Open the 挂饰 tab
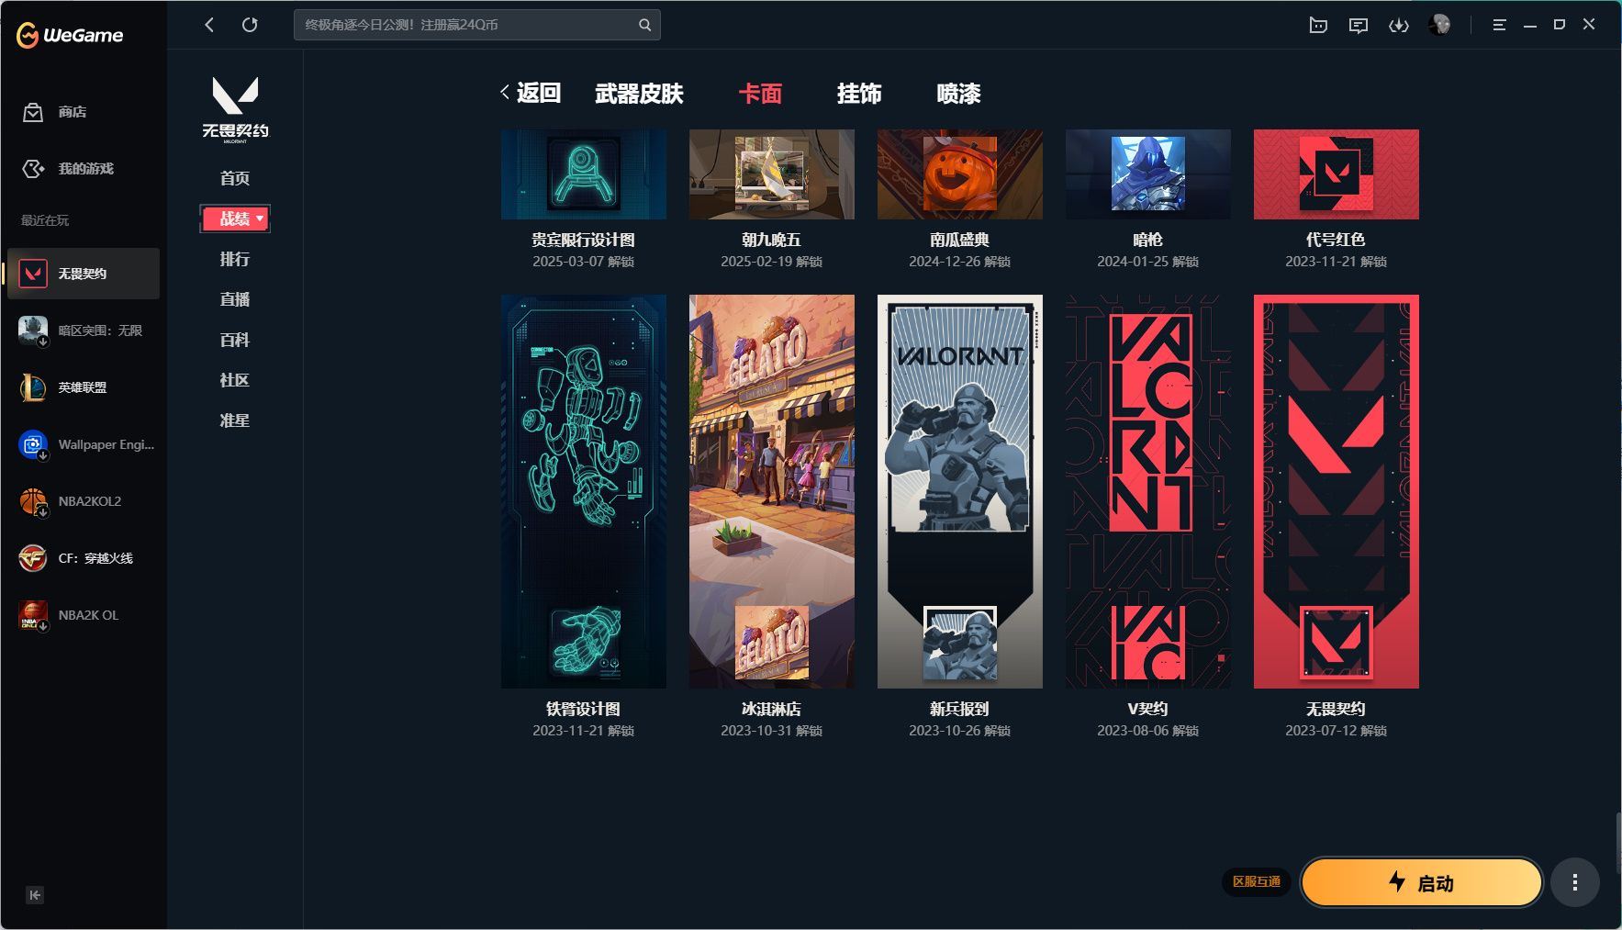1622x930 pixels. coord(859,94)
